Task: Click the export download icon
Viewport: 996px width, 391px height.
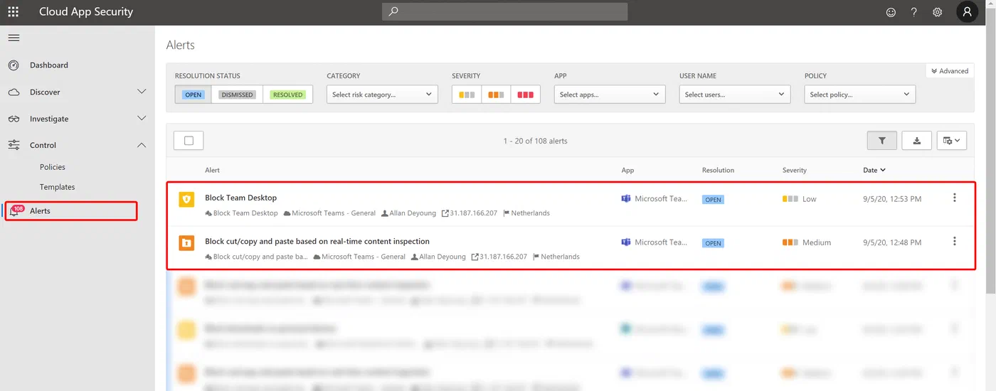Action: 917,141
